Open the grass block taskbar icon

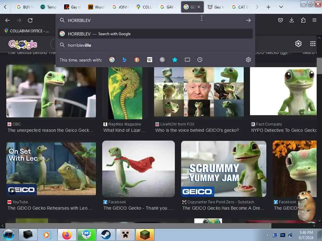(145, 235)
